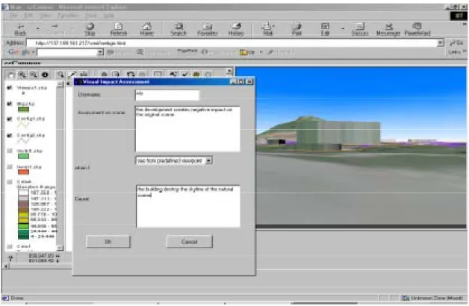The image size is (469, 306).
Task: Select the zoom out magnifier tool
Action: pos(34,75)
